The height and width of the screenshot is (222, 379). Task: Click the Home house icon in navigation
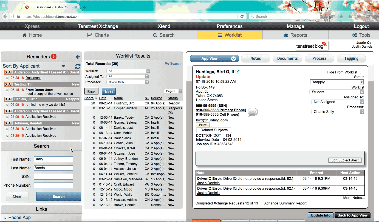pos(25,35)
